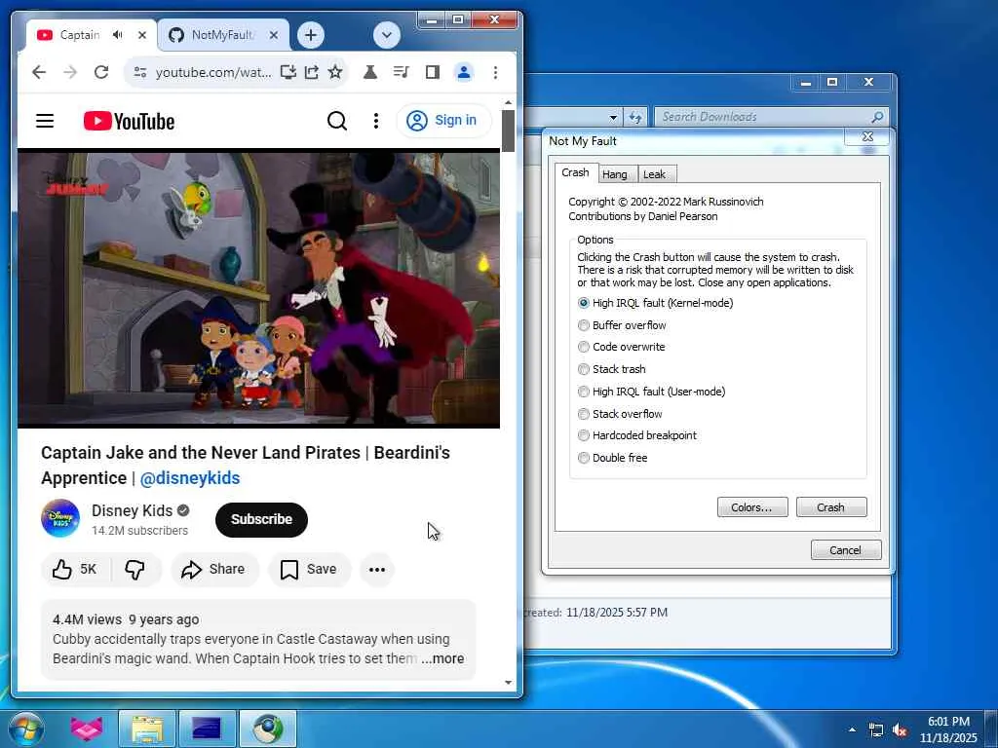Click the Disney Kids channel name
The image size is (998, 748).
tap(132, 510)
